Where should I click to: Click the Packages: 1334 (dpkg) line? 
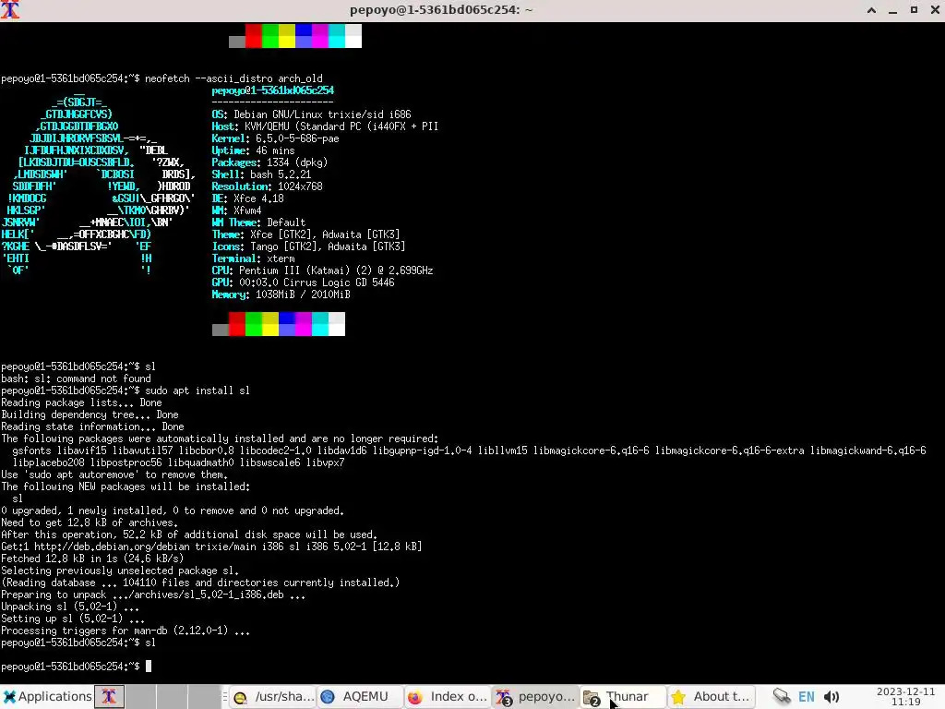tap(269, 162)
